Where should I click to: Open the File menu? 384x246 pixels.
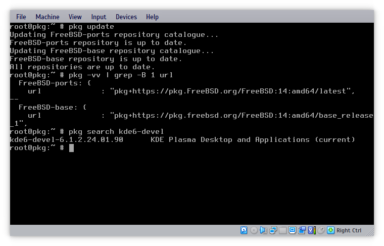(21, 17)
